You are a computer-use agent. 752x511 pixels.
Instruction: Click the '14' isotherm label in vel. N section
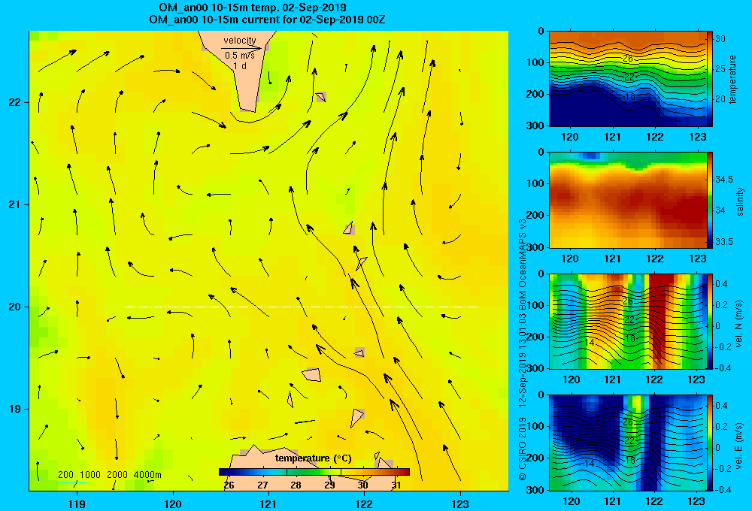[590, 343]
